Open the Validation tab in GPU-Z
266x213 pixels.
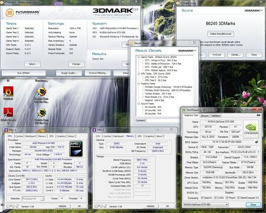tap(216, 115)
